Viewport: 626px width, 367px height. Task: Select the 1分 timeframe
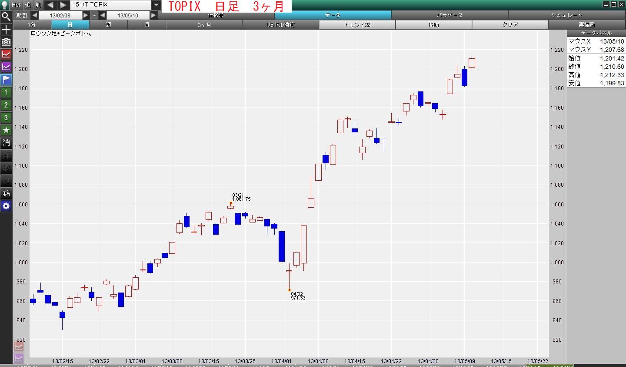coord(32,25)
